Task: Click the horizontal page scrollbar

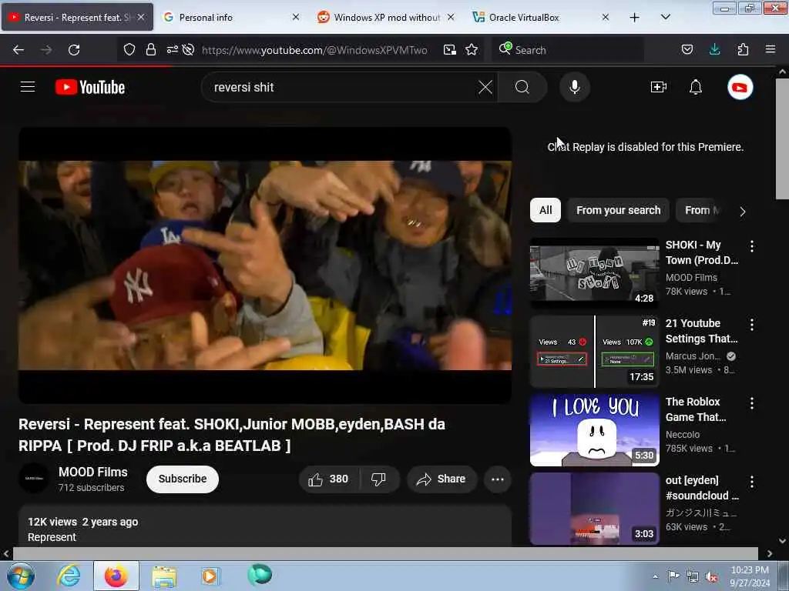Action: (385, 553)
